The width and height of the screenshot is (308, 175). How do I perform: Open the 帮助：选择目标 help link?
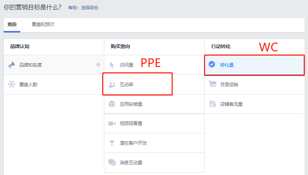[x=83, y=8]
